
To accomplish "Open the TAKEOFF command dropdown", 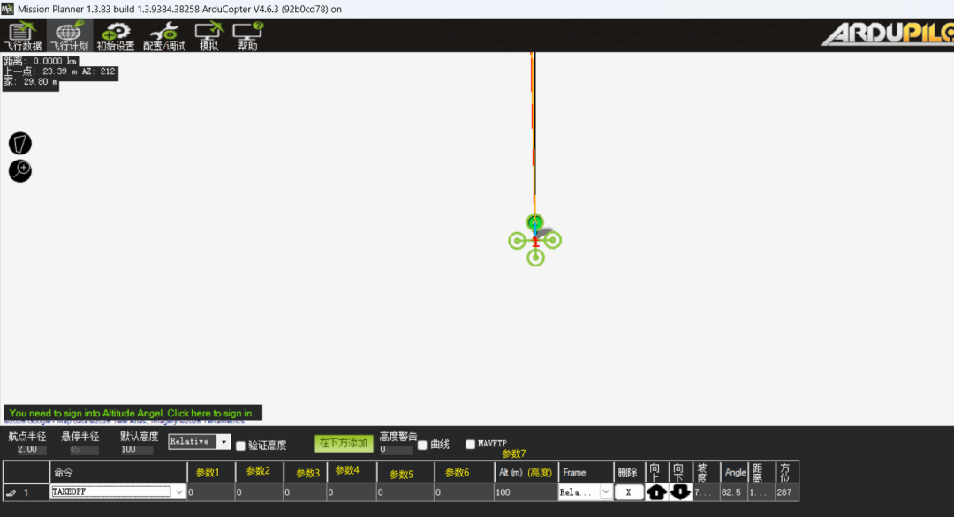I will click(x=178, y=492).
